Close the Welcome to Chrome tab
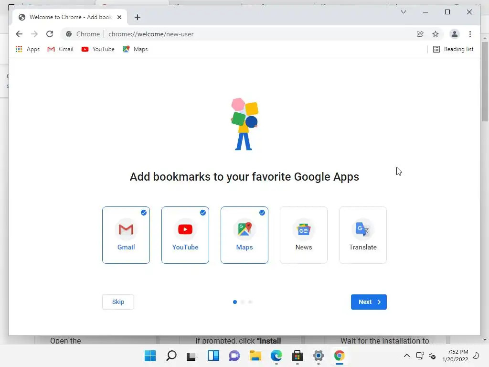The width and height of the screenshot is (489, 367). click(x=119, y=17)
